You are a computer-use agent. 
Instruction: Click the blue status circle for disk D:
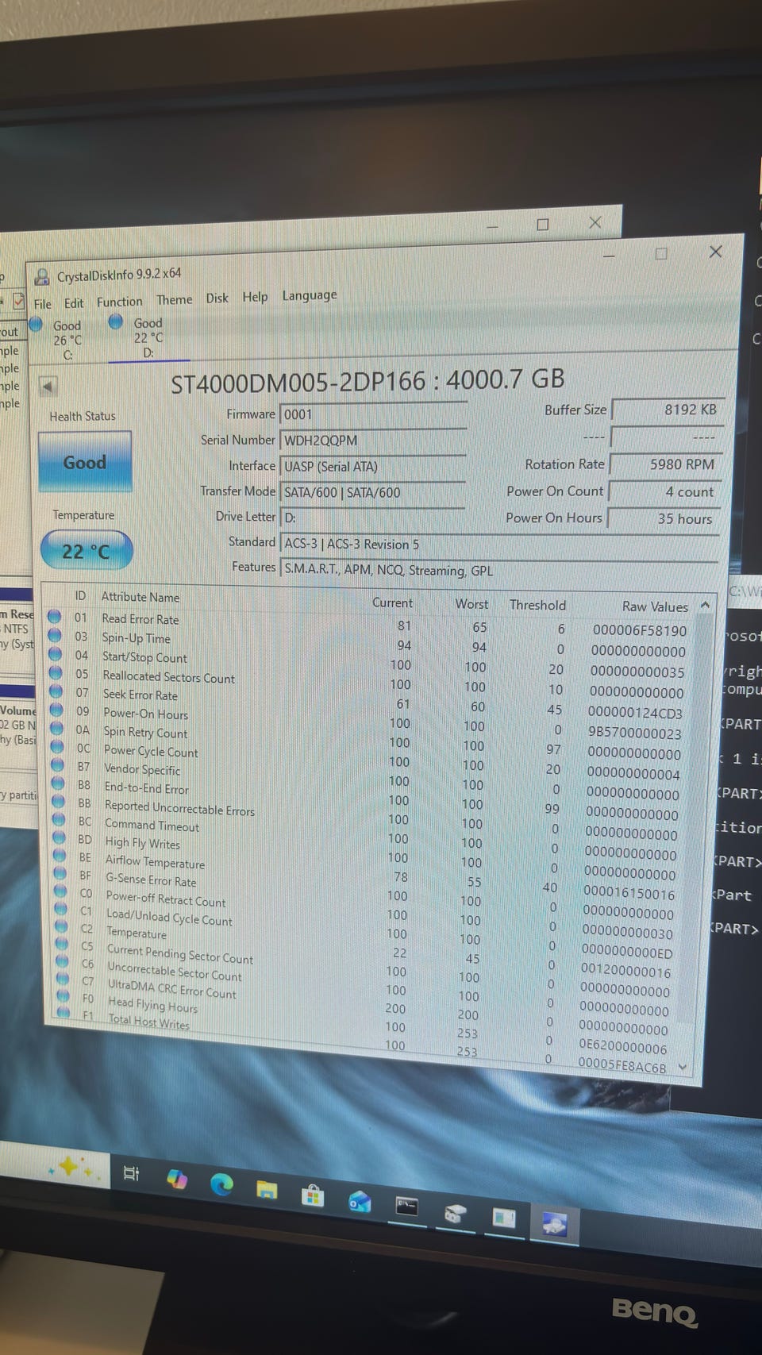[x=116, y=321]
